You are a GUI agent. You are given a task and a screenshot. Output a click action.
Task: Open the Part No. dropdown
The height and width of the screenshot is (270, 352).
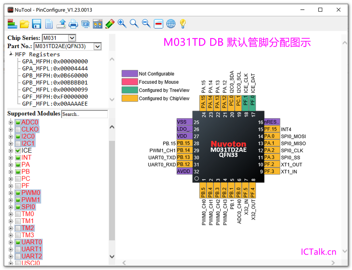[97, 47]
